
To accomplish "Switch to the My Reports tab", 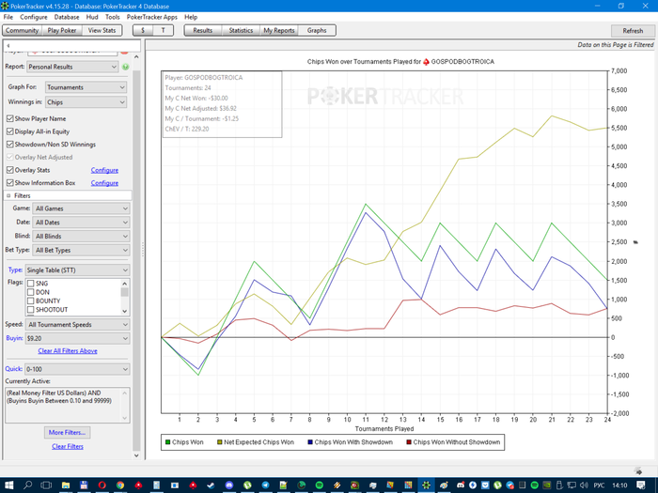I will pyautogui.click(x=279, y=31).
